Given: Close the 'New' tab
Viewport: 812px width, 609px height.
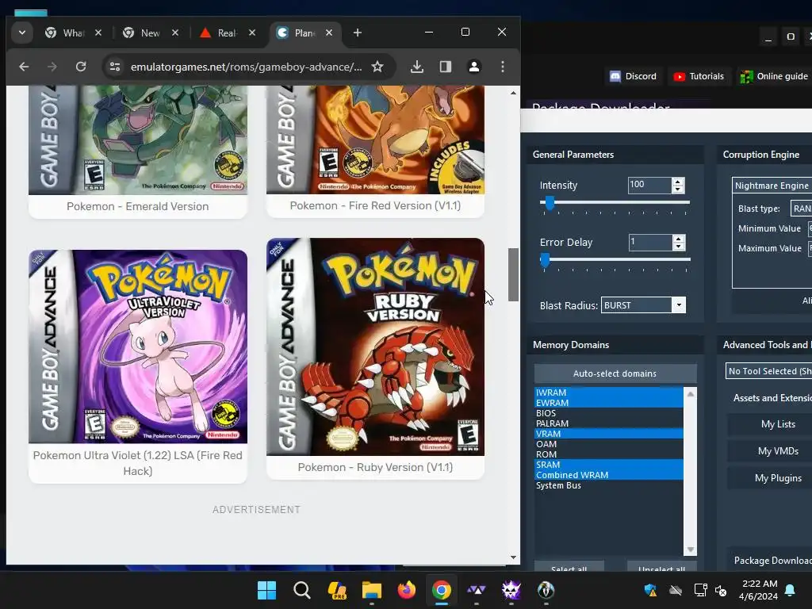Looking at the screenshot, I should [175, 33].
